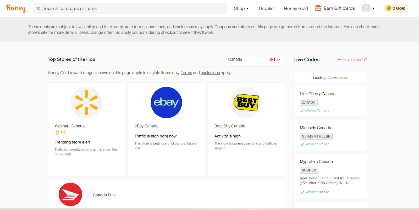Click Worked 10m ago under Pink Cherry
Viewport: 419px width, 210px height.
[317, 110]
